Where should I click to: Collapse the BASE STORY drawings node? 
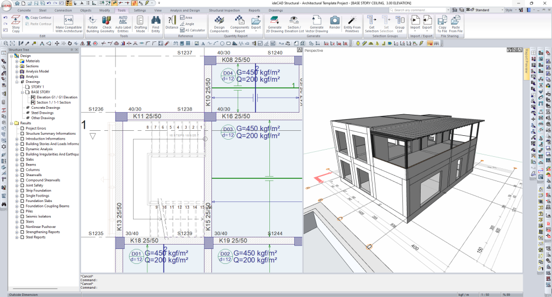coord(22,92)
